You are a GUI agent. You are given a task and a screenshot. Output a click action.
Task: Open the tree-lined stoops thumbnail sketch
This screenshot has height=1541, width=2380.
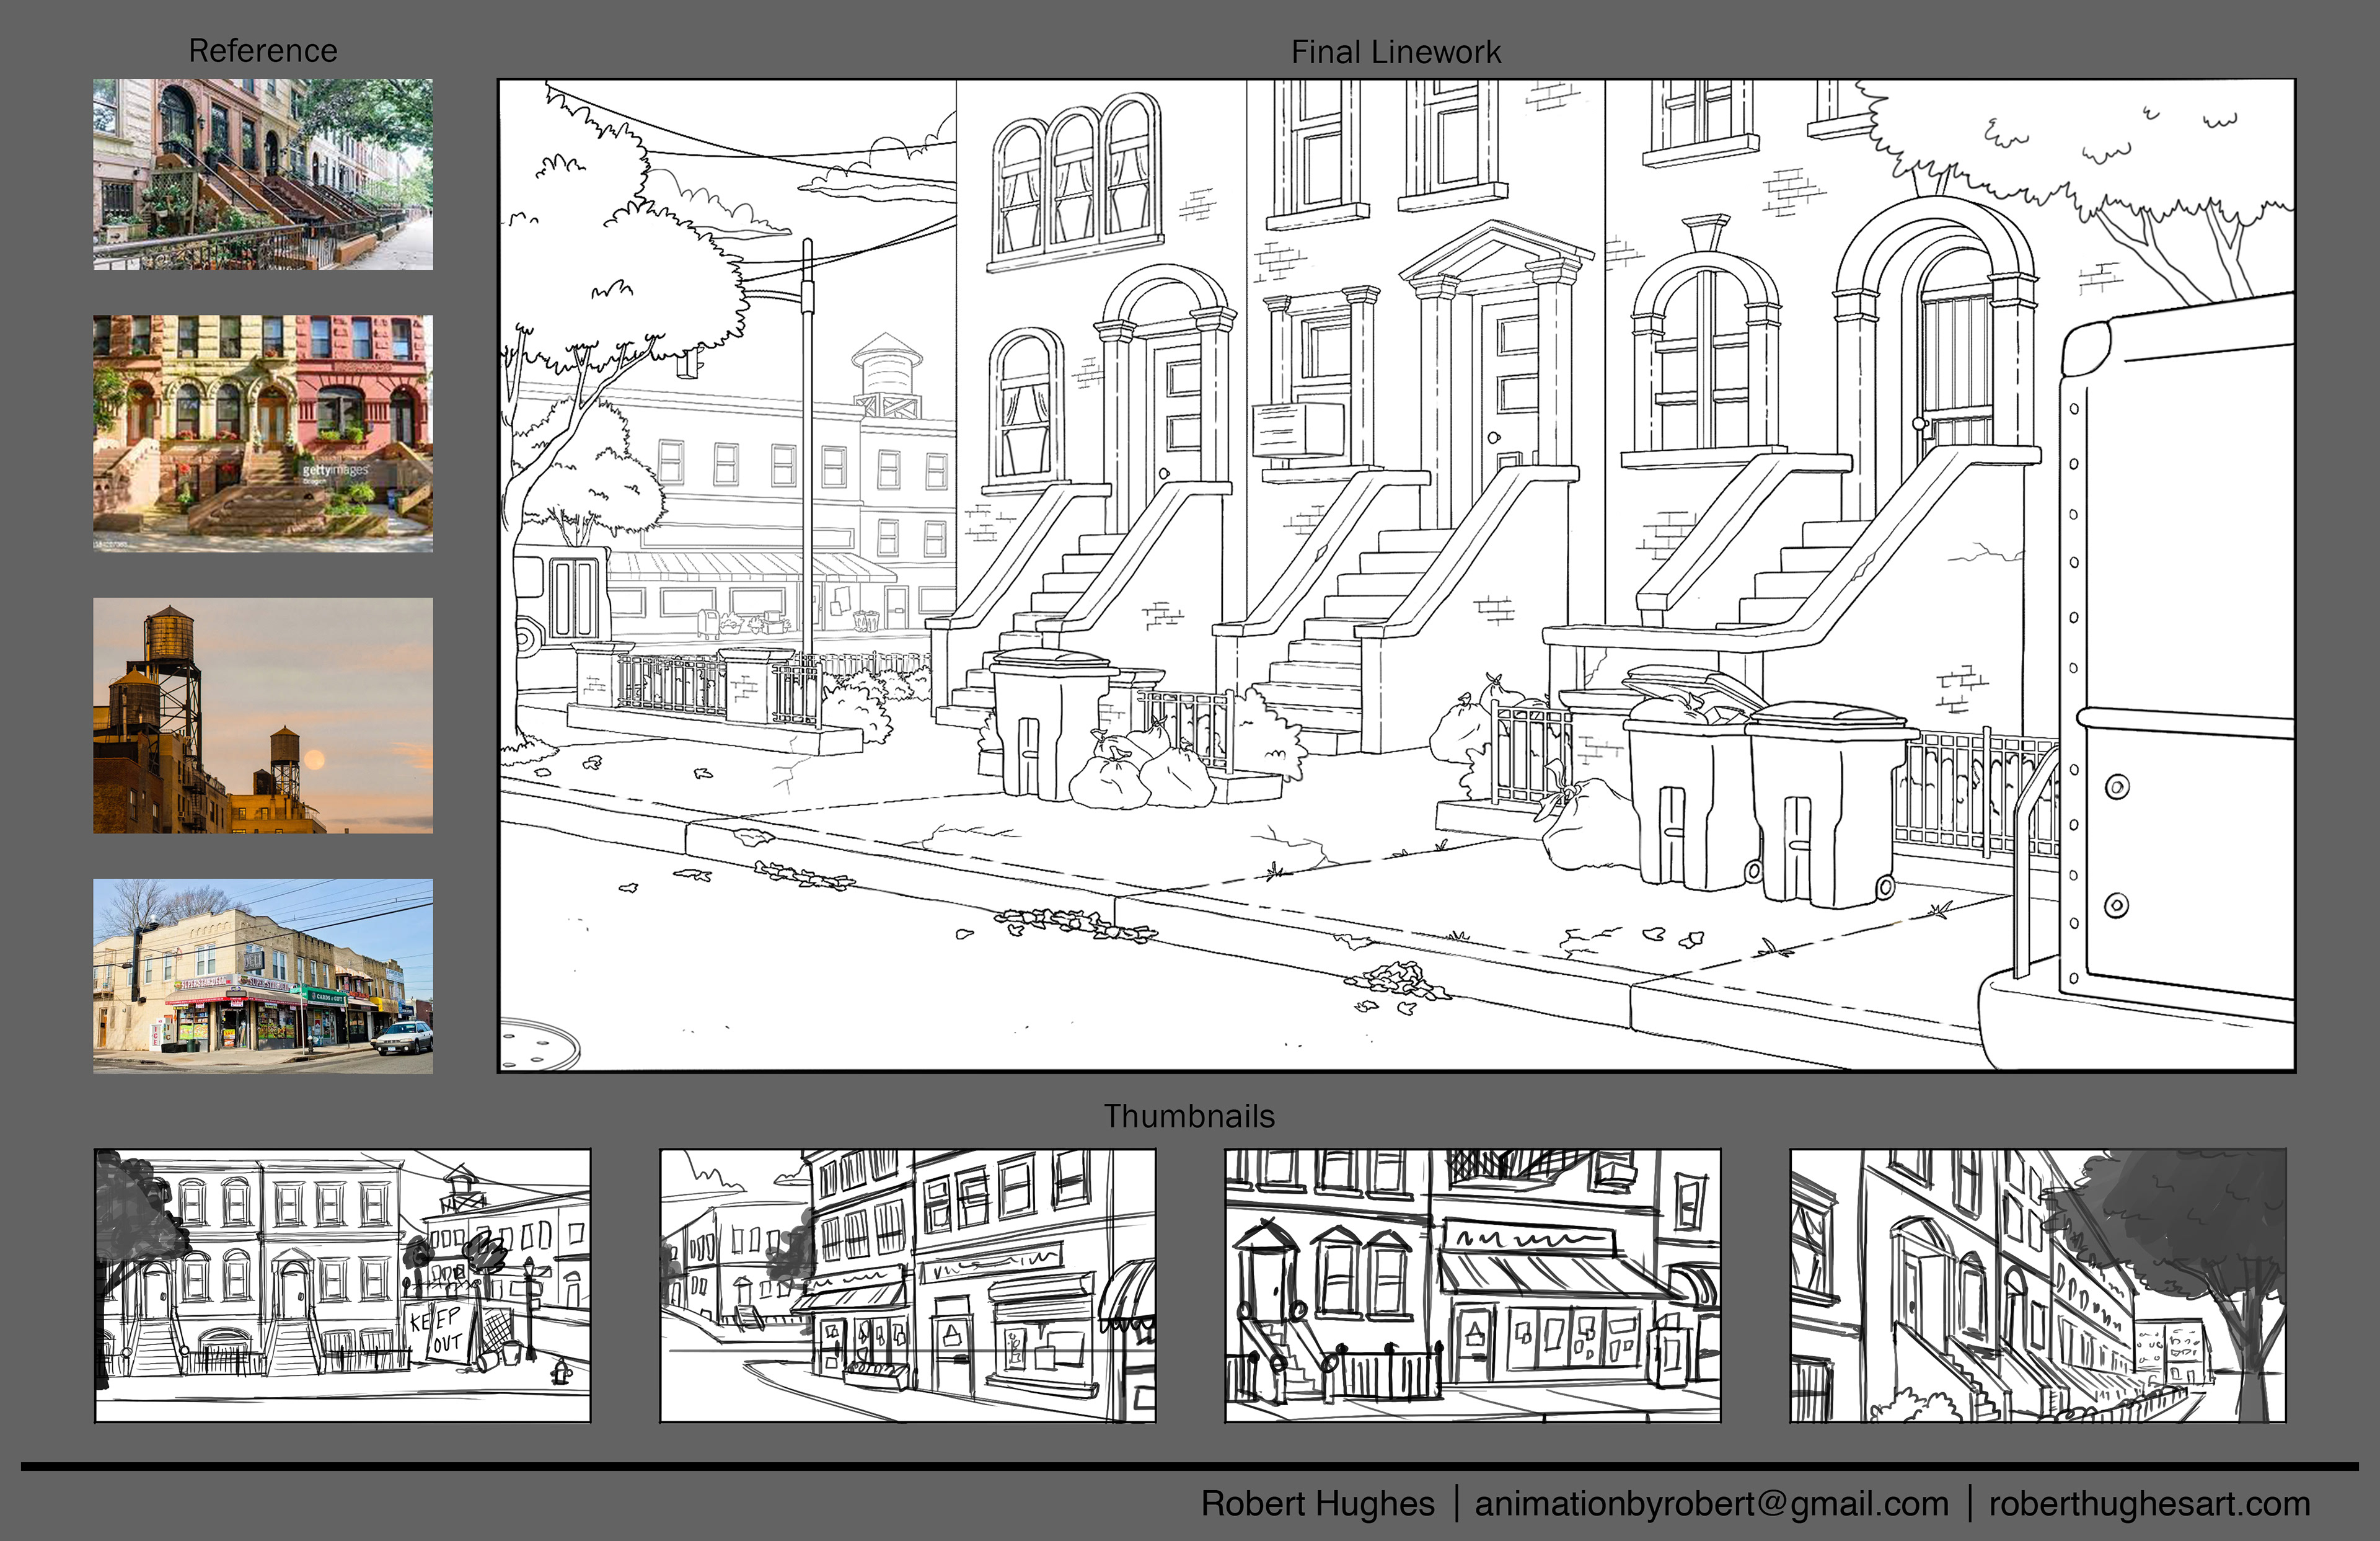pyautogui.click(x=2037, y=1285)
